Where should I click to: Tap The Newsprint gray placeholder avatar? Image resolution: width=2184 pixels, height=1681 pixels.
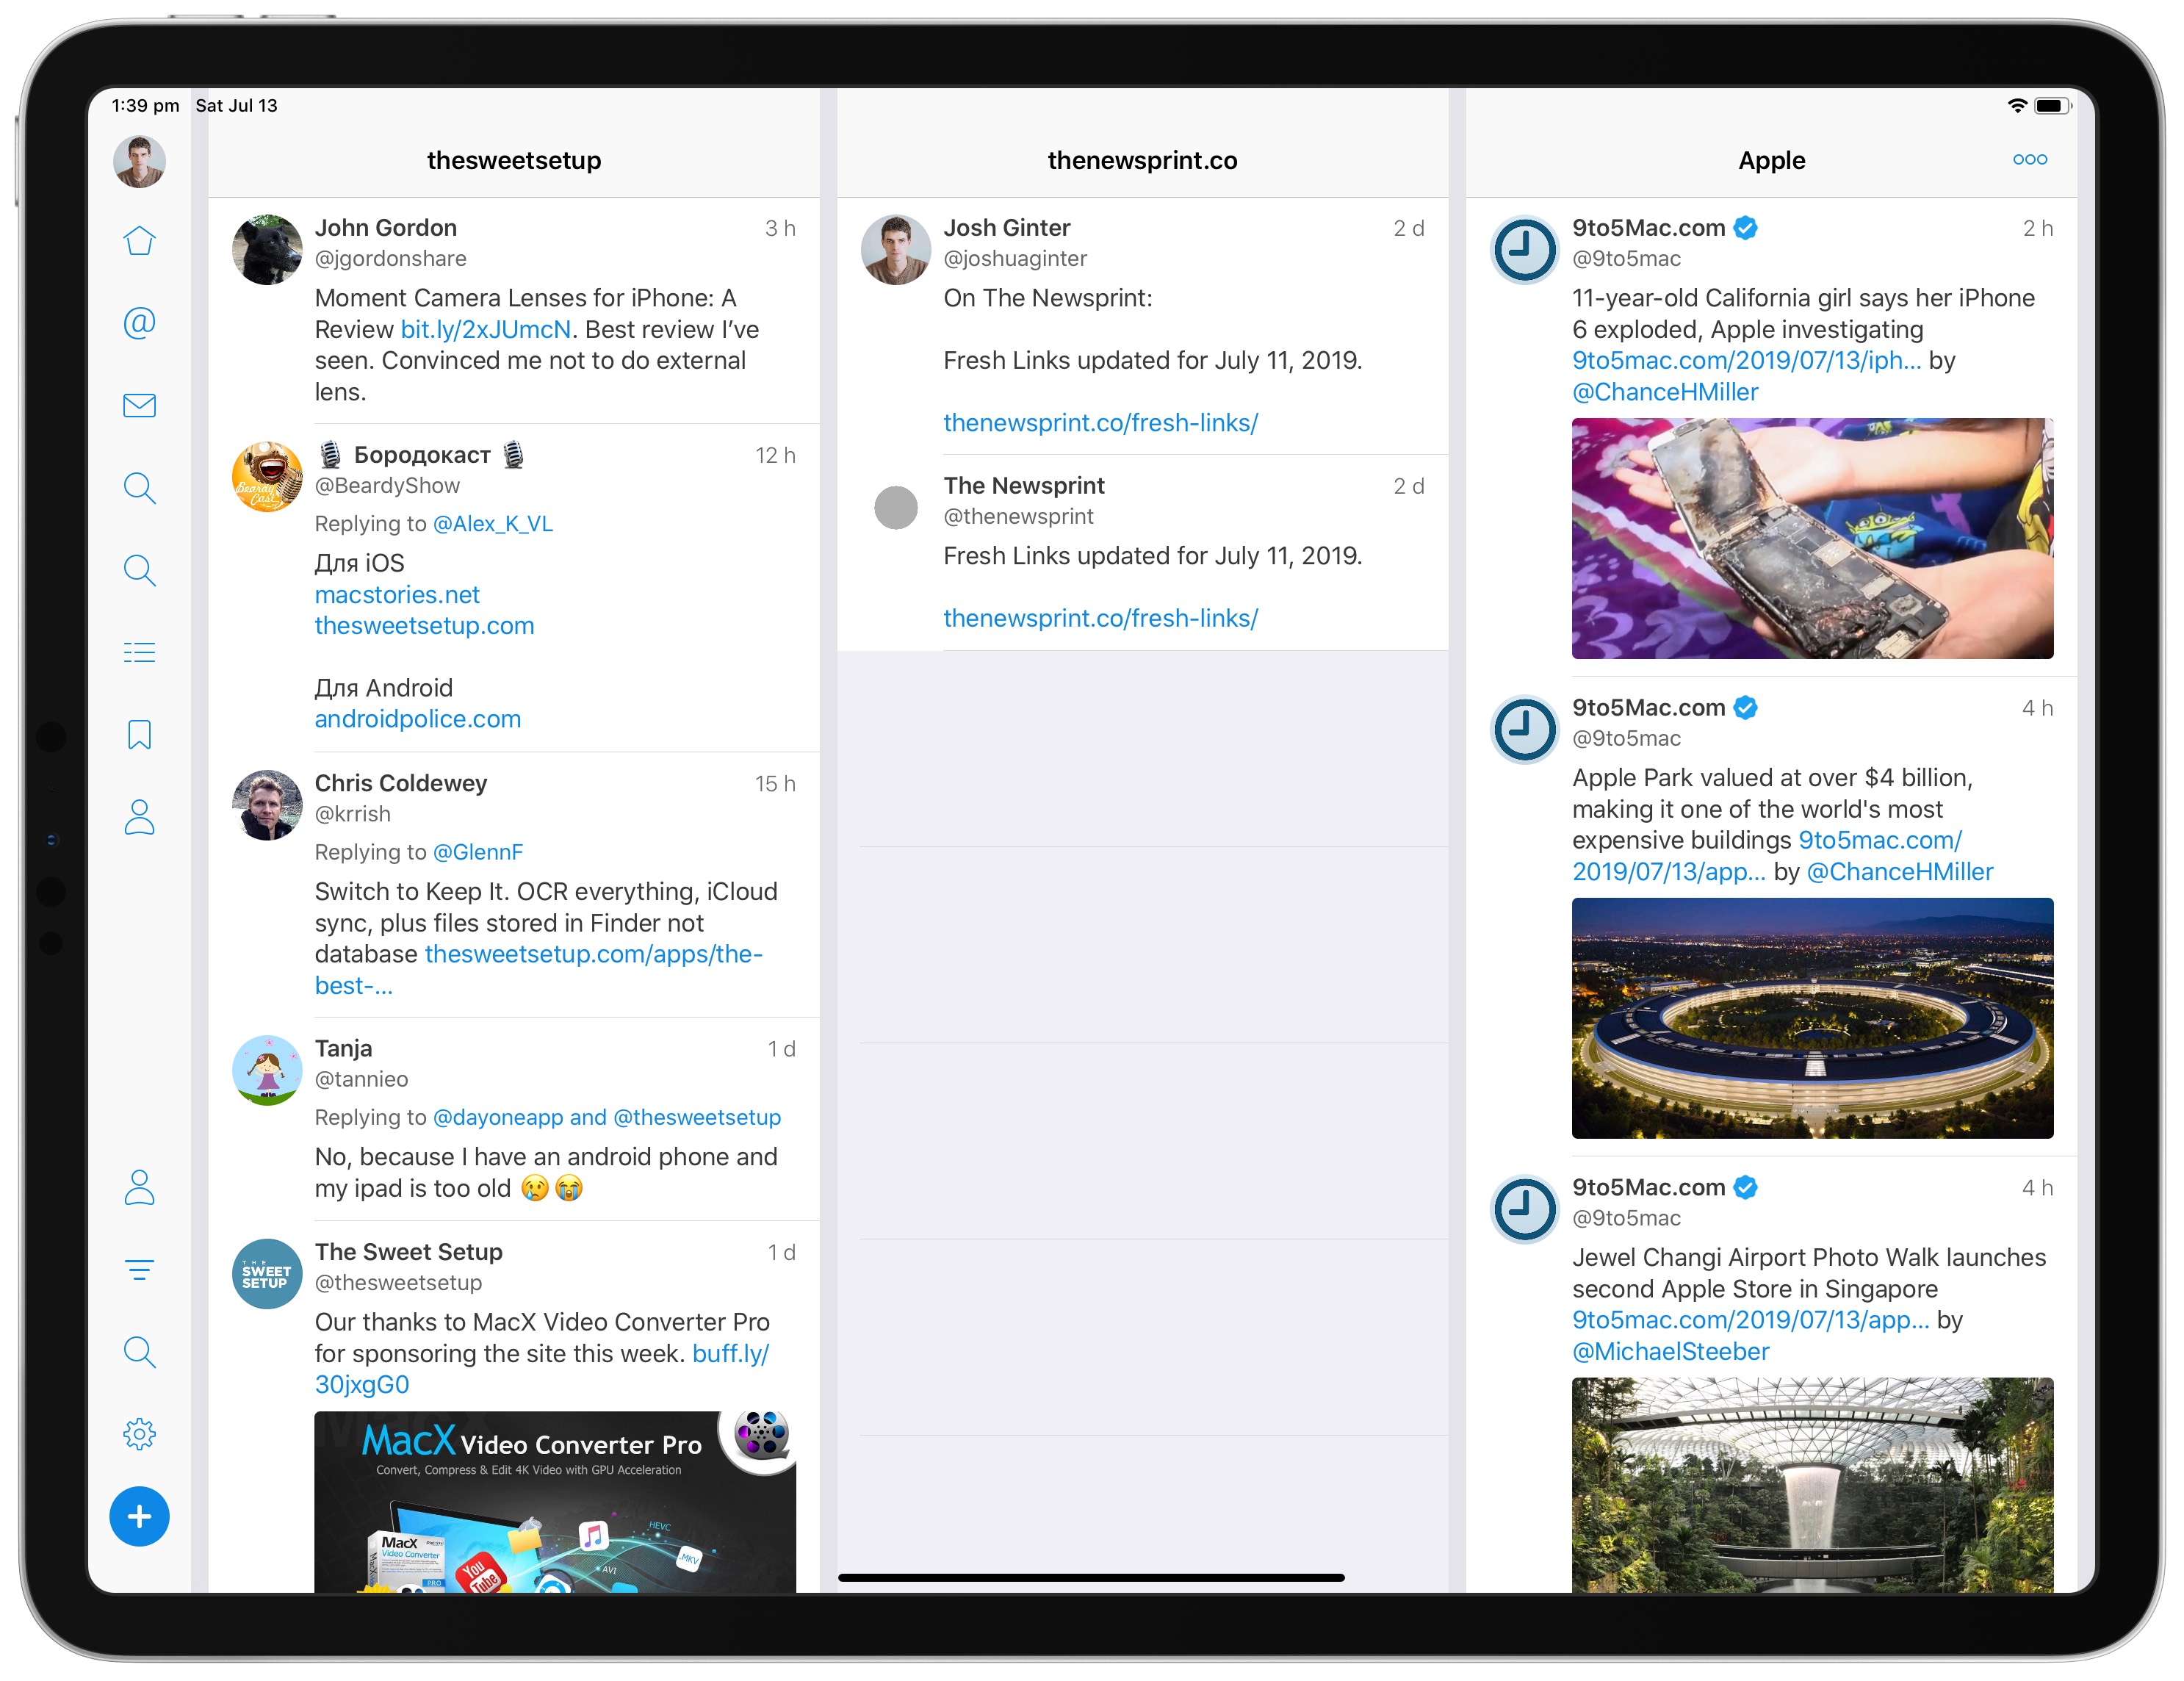click(x=896, y=508)
